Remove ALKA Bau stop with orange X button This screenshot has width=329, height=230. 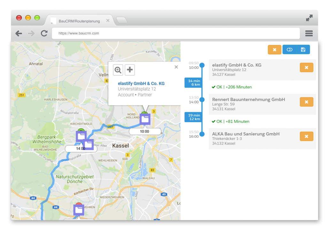(306, 136)
